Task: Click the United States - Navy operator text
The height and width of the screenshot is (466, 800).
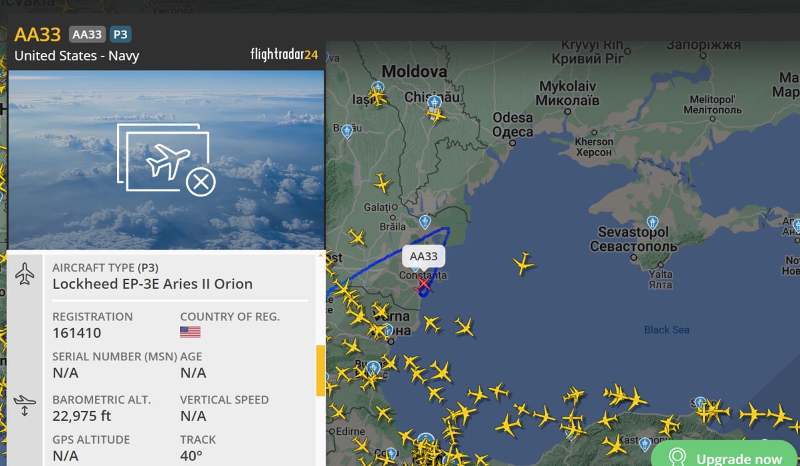Action: point(77,56)
